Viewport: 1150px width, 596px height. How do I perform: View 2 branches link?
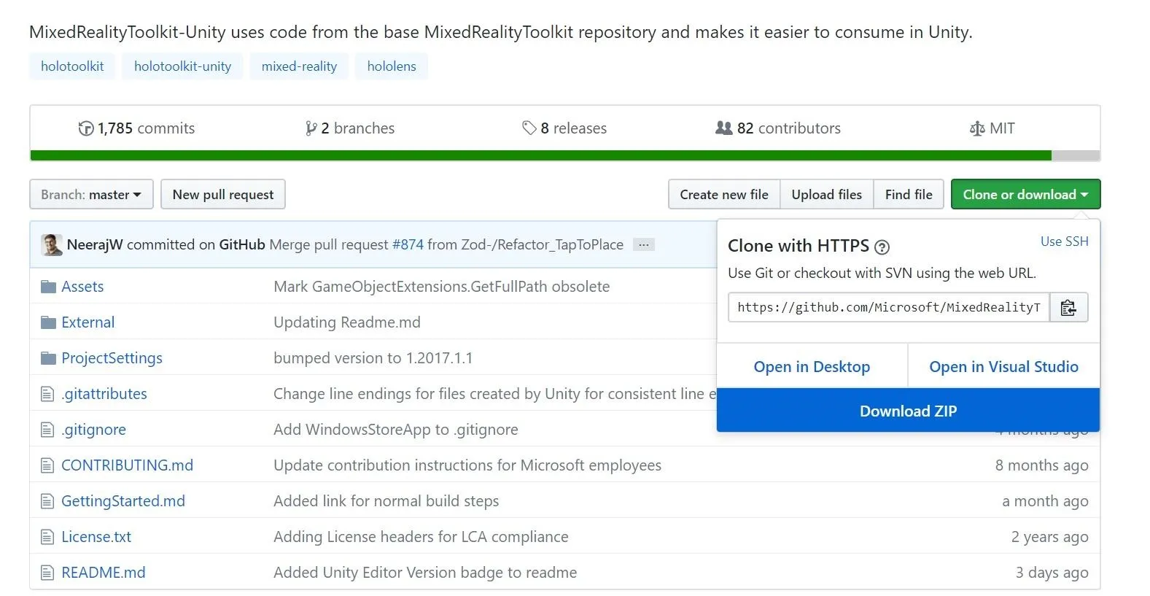(x=350, y=128)
